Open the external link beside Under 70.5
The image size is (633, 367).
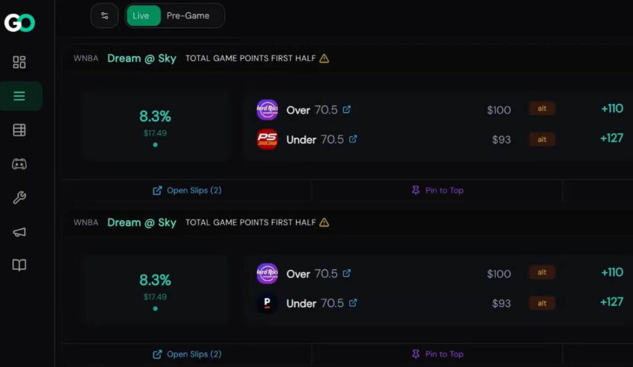pyautogui.click(x=353, y=139)
